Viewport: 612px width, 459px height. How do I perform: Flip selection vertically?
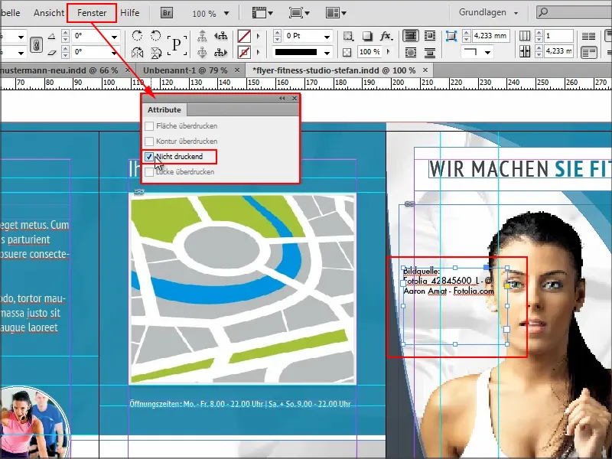click(156, 52)
